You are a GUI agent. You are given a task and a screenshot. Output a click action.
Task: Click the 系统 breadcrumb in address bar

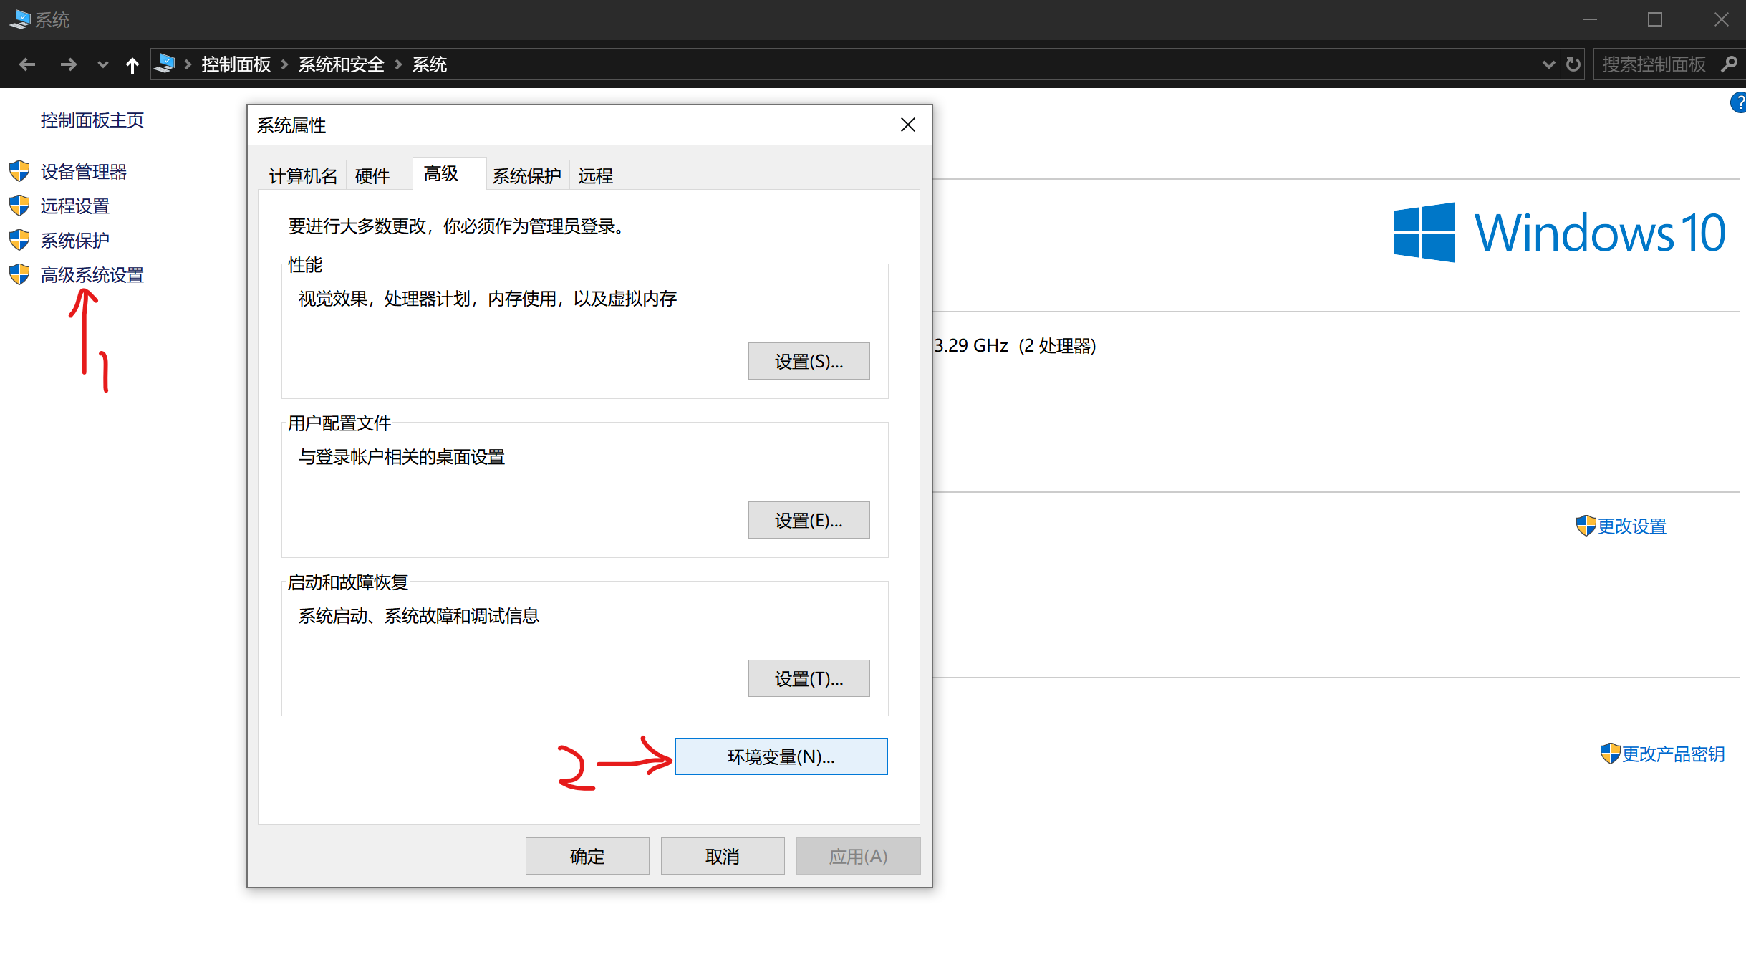[x=429, y=64]
